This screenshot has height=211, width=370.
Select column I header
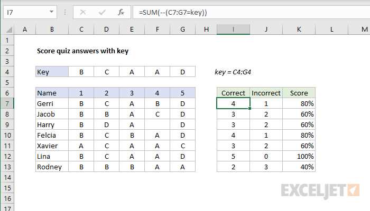coord(233,30)
